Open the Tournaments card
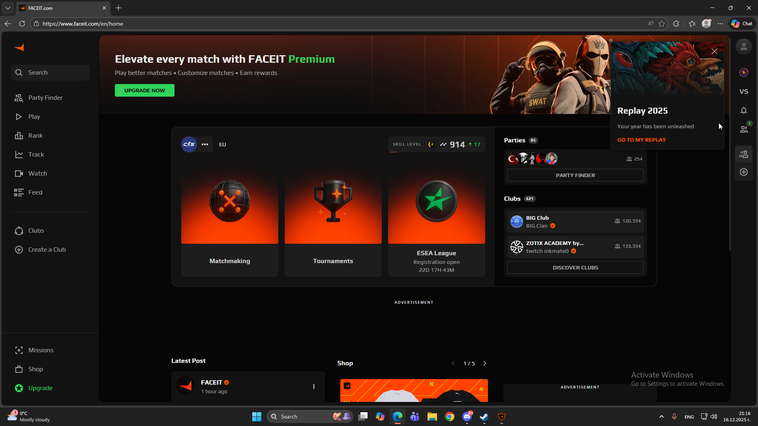Screen dimensions: 758x426 click(333, 220)
